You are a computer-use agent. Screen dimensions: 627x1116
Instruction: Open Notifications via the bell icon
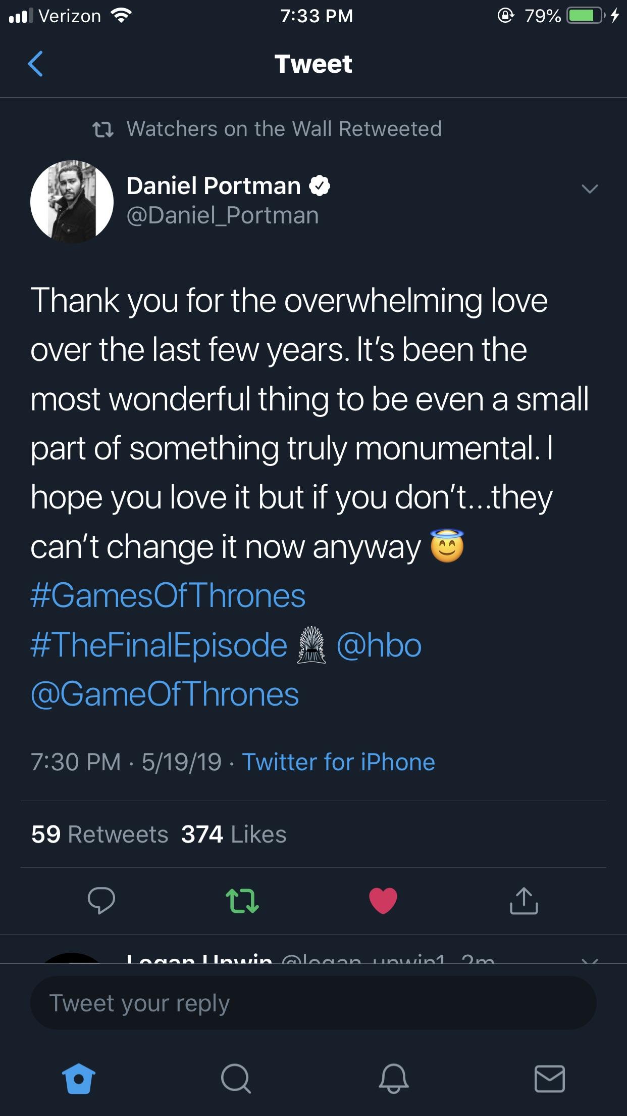(x=392, y=1078)
